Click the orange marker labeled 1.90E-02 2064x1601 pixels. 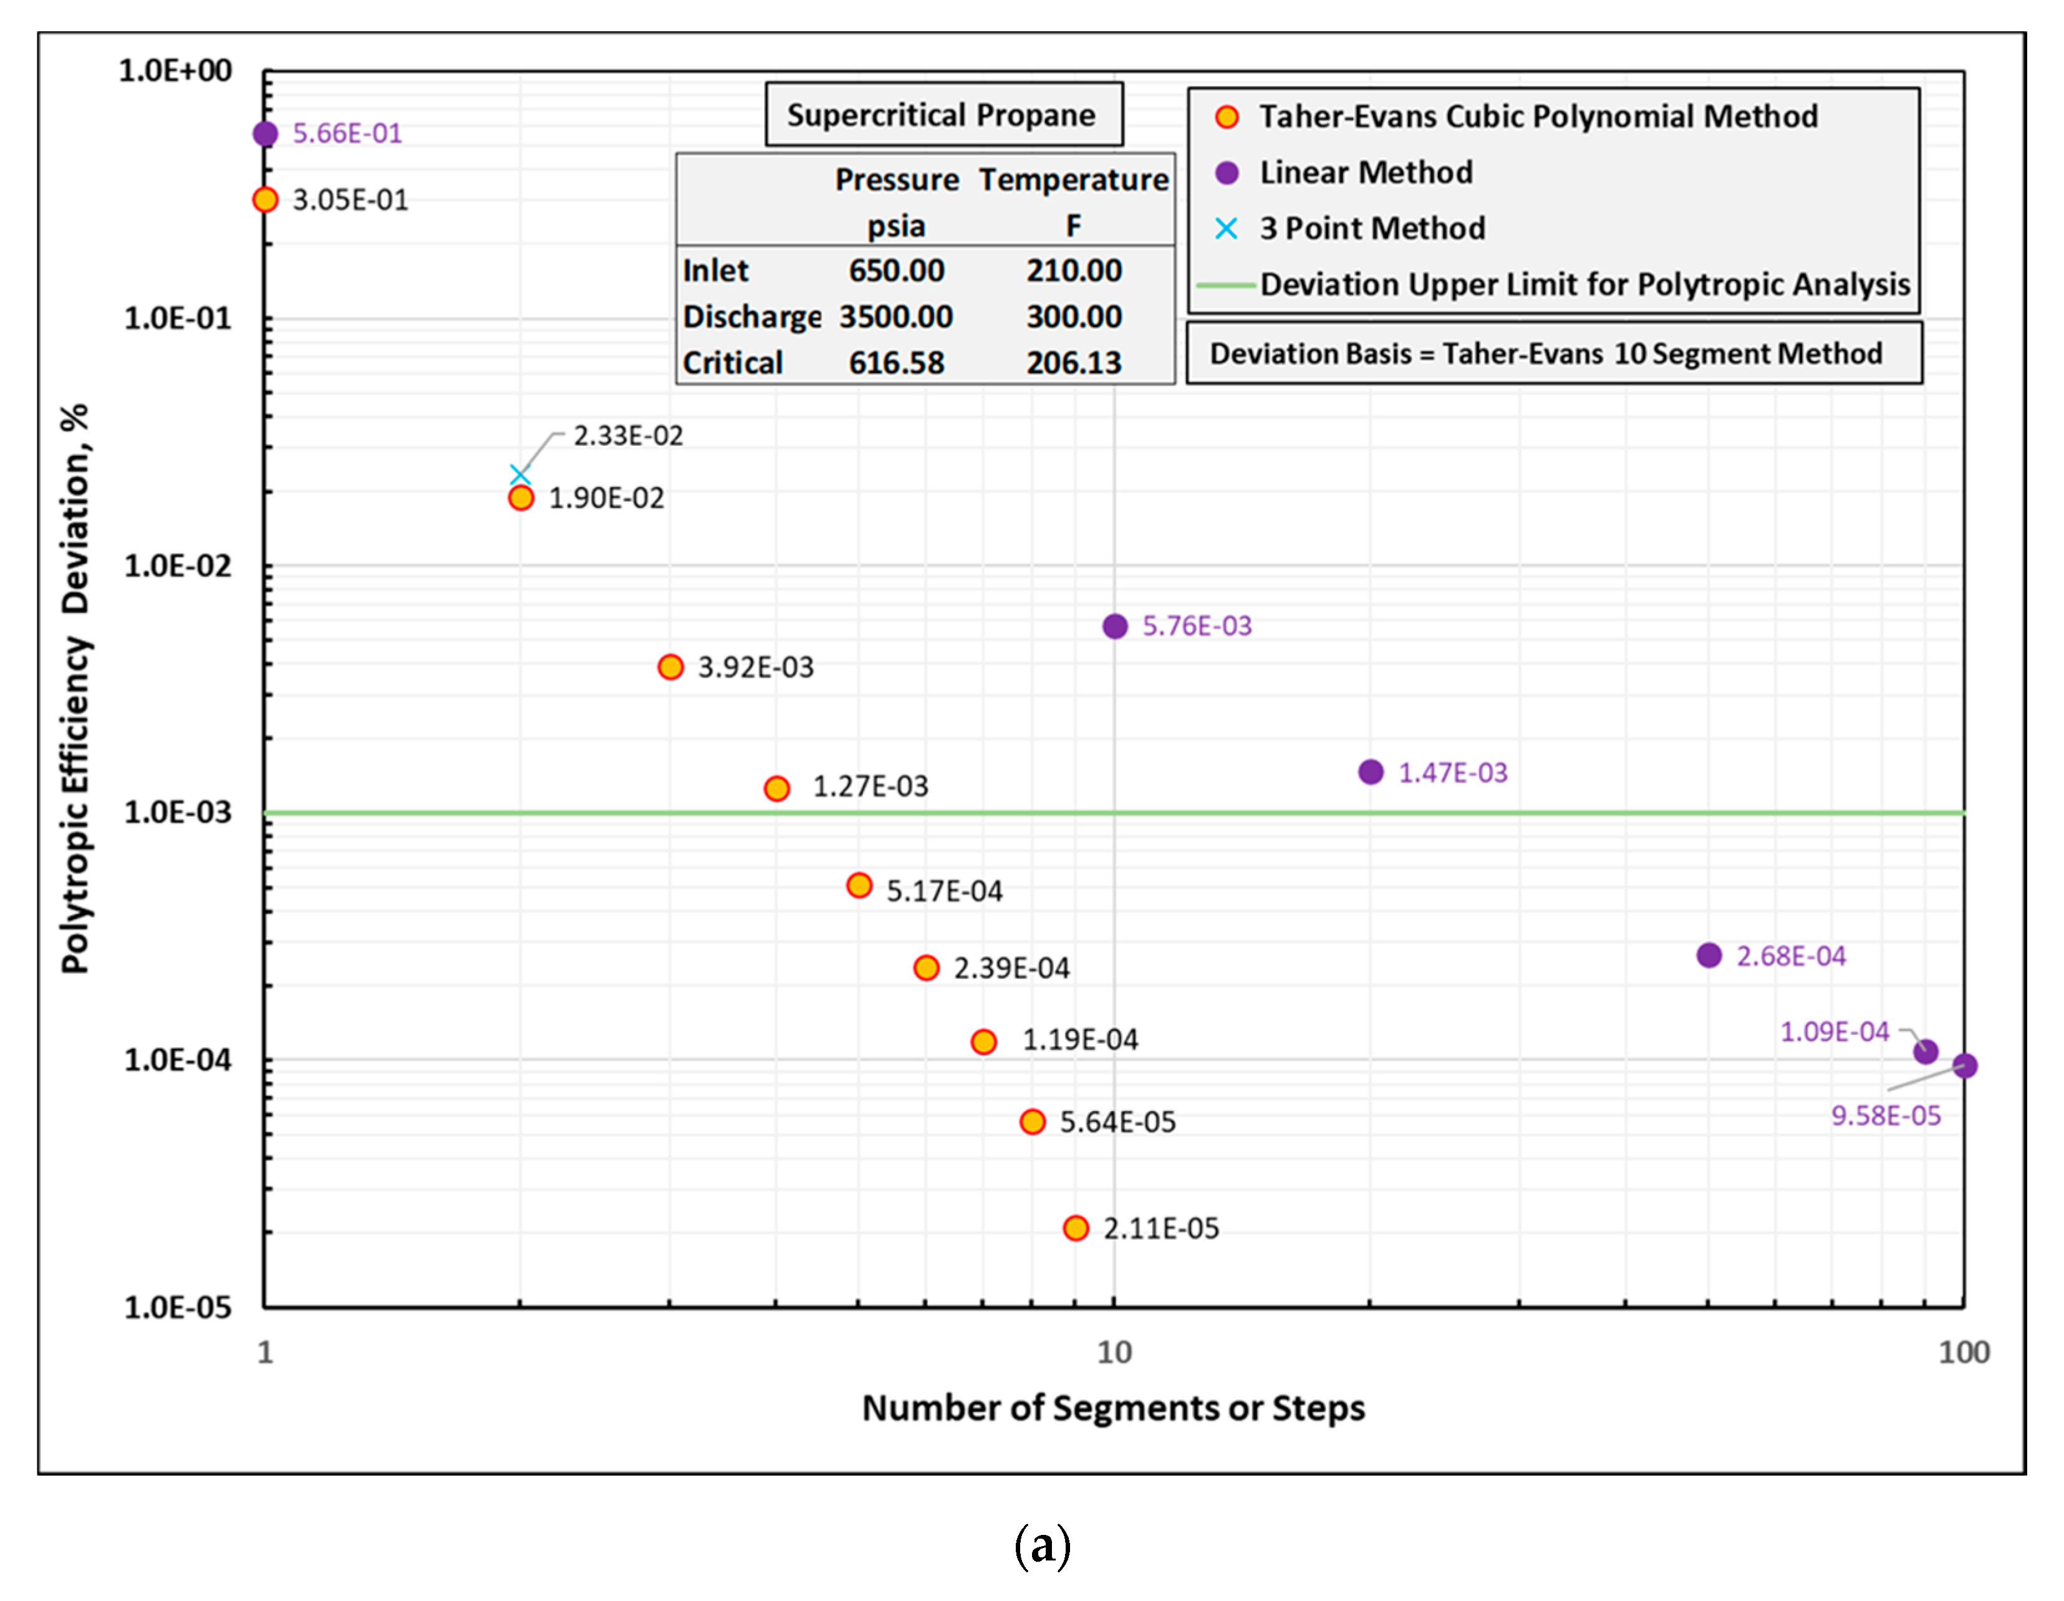tap(521, 497)
